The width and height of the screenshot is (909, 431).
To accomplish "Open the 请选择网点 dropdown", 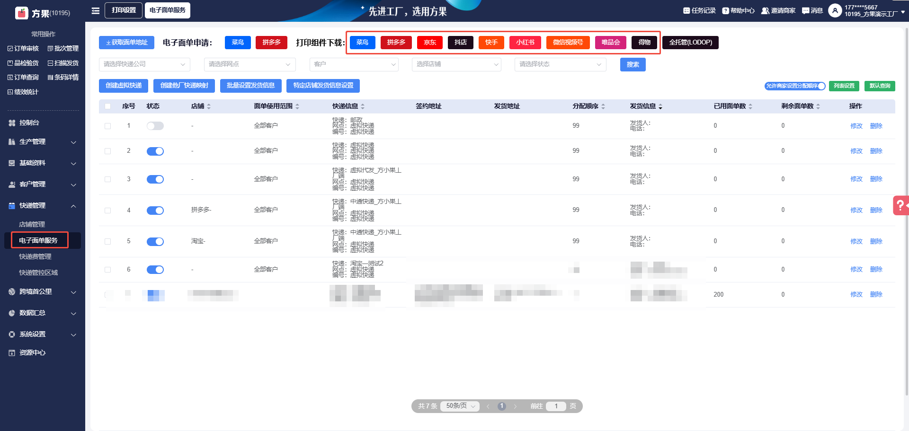I will click(250, 64).
